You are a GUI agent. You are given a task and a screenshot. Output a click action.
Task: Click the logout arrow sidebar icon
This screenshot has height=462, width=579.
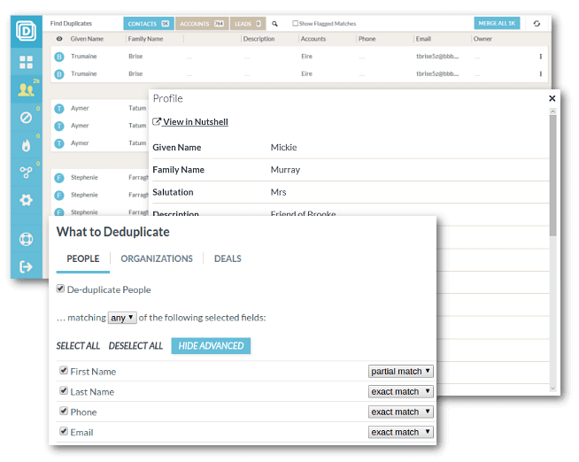pyautogui.click(x=26, y=266)
